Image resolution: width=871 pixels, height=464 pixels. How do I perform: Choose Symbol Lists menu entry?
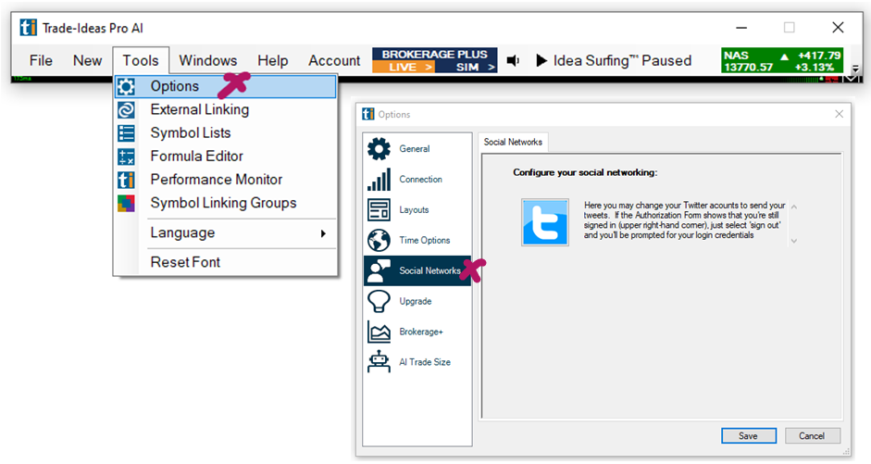(x=226, y=133)
